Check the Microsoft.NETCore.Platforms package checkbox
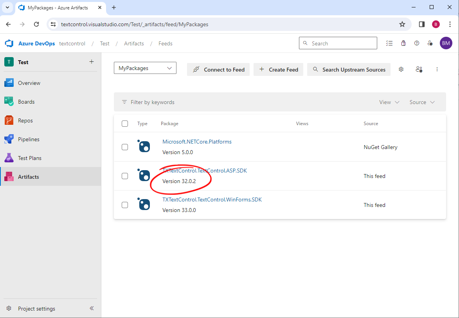The height and width of the screenshot is (318, 459). (x=125, y=147)
